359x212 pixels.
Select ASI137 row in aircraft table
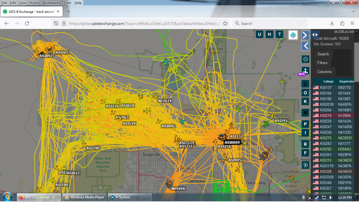point(333,88)
